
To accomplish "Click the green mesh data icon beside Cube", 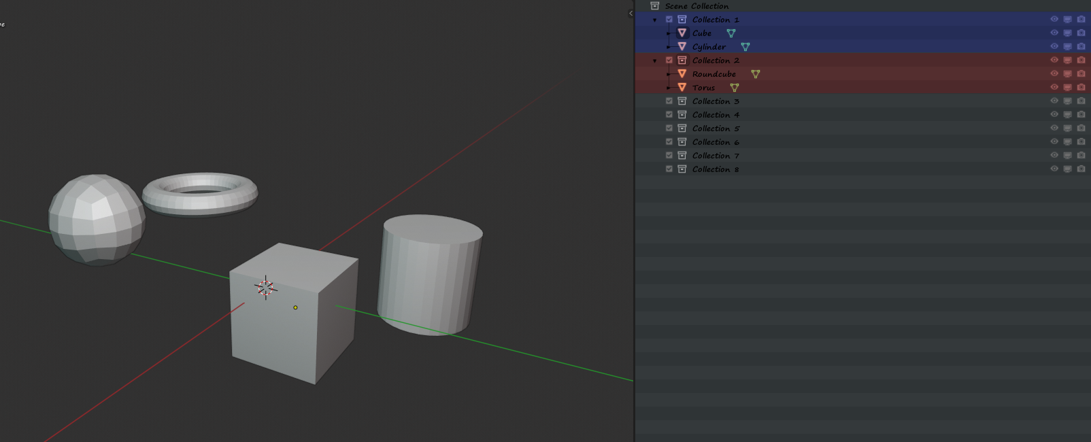I will (x=731, y=33).
